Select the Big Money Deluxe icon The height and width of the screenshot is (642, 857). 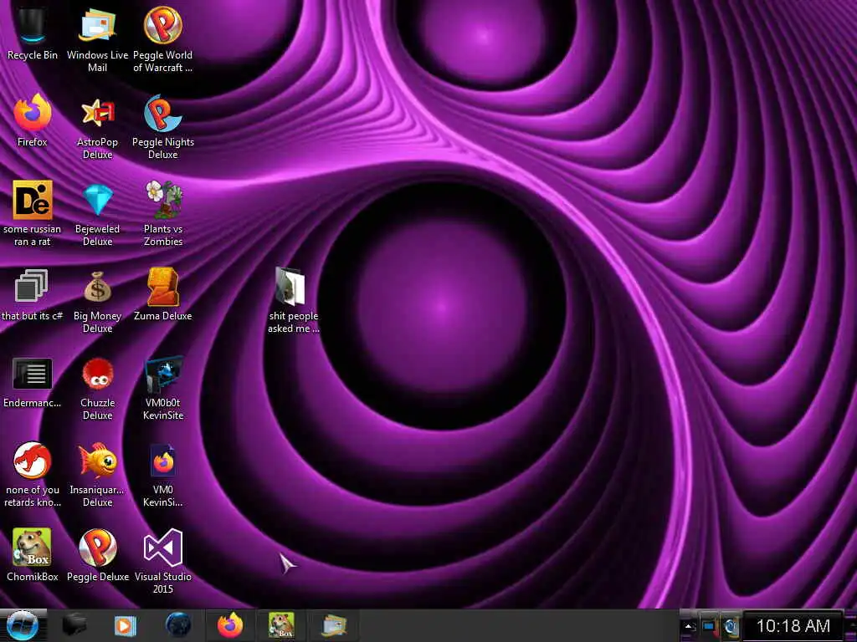point(97,301)
